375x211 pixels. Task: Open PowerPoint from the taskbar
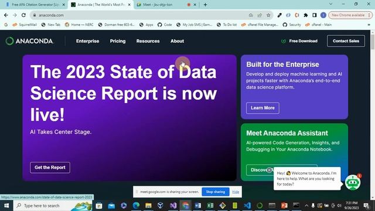284,206
